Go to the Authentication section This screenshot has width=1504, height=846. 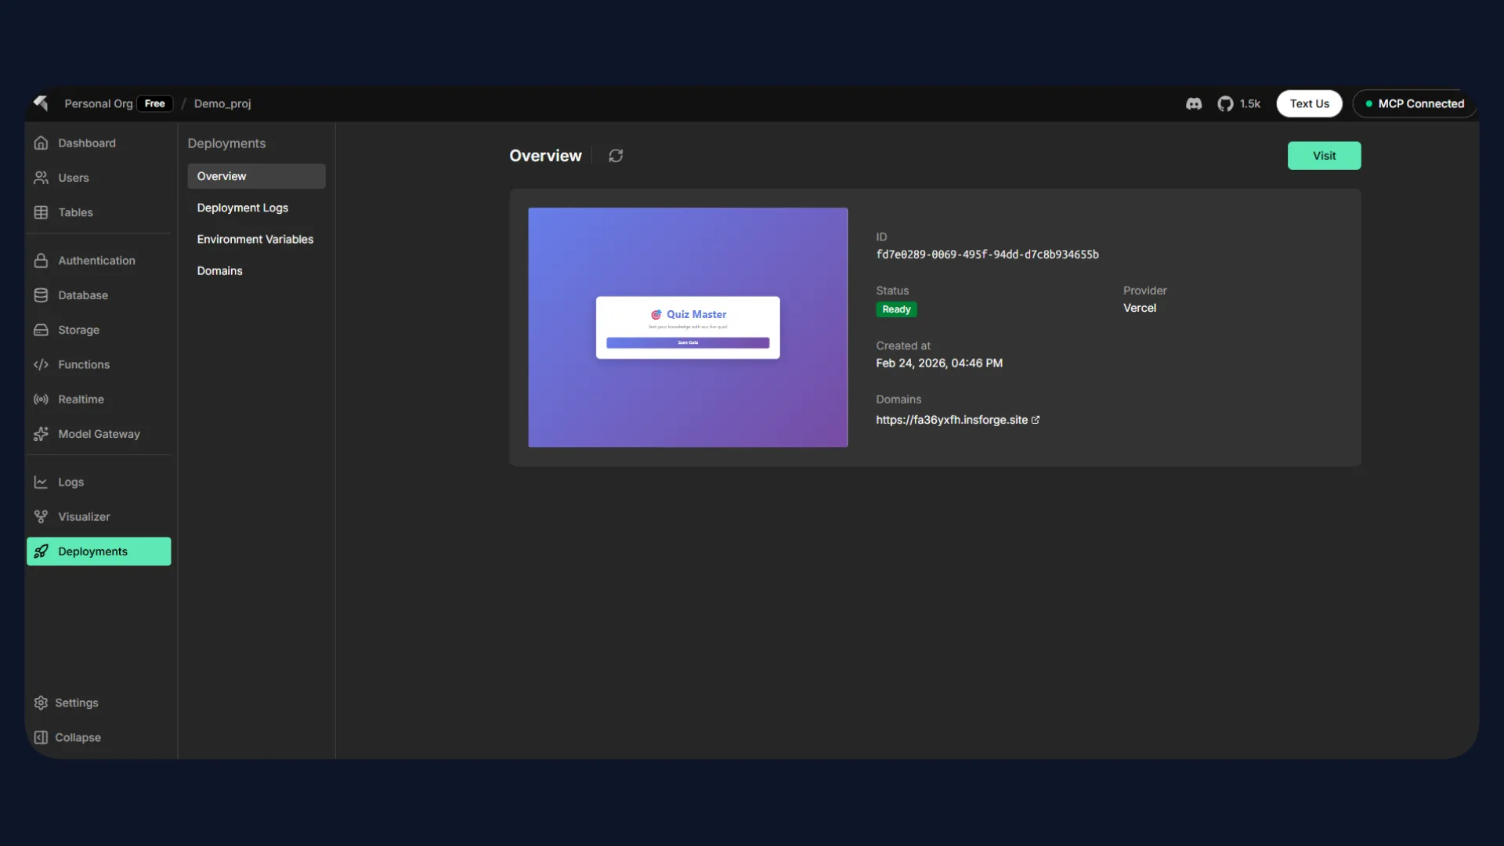(x=96, y=260)
